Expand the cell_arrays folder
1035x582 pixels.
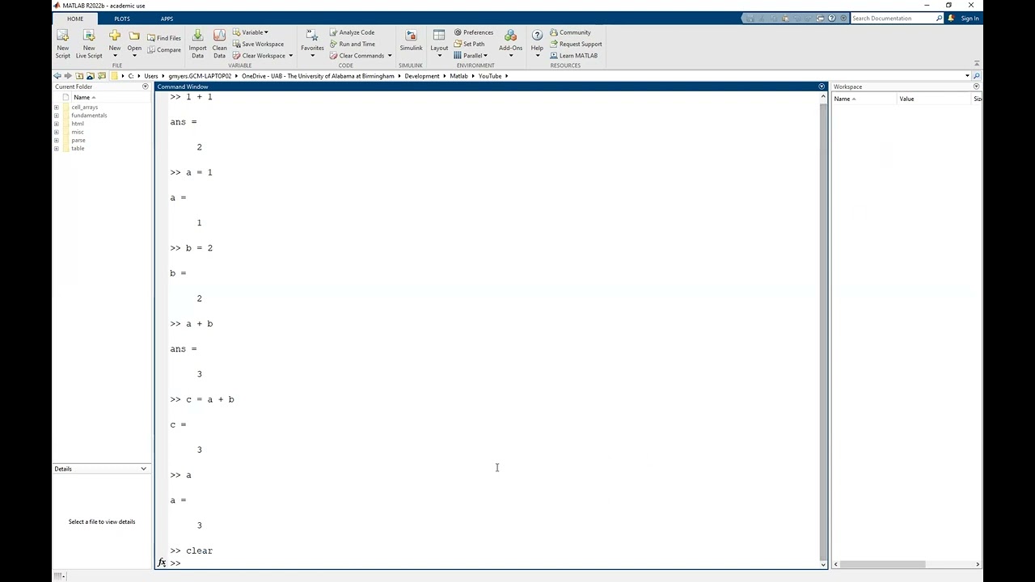(57, 107)
